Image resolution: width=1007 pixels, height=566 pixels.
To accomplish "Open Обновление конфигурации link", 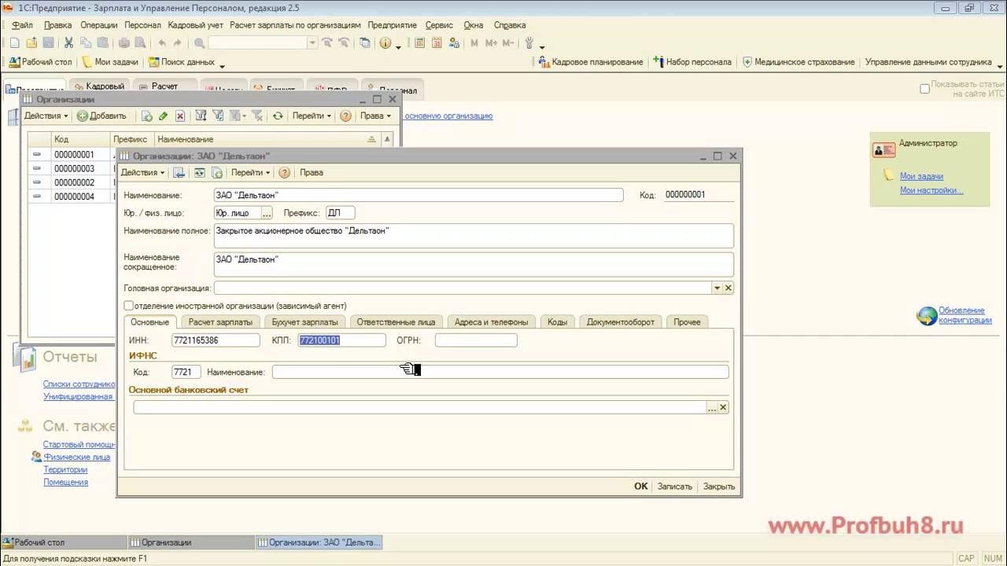I will [x=965, y=315].
